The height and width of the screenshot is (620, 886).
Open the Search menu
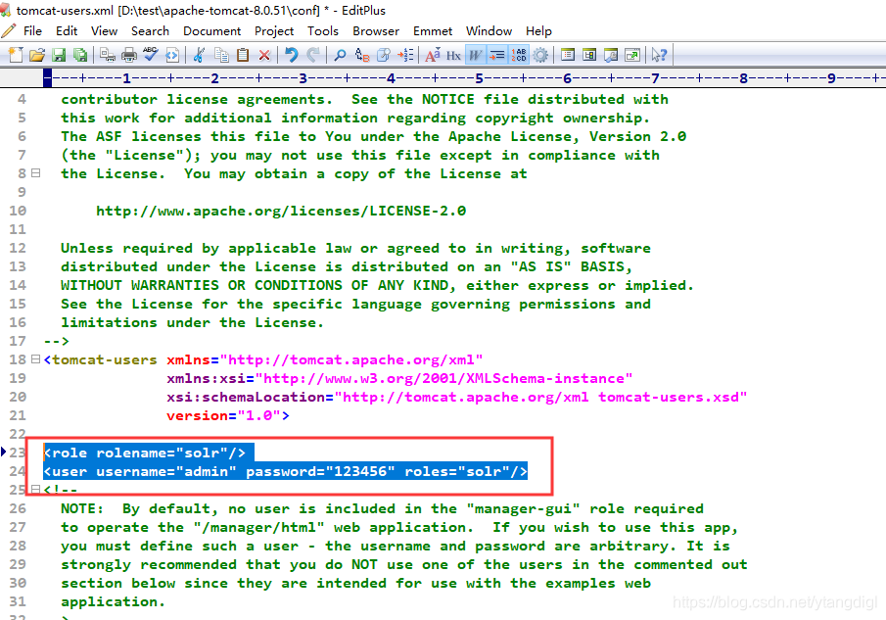pos(151,31)
